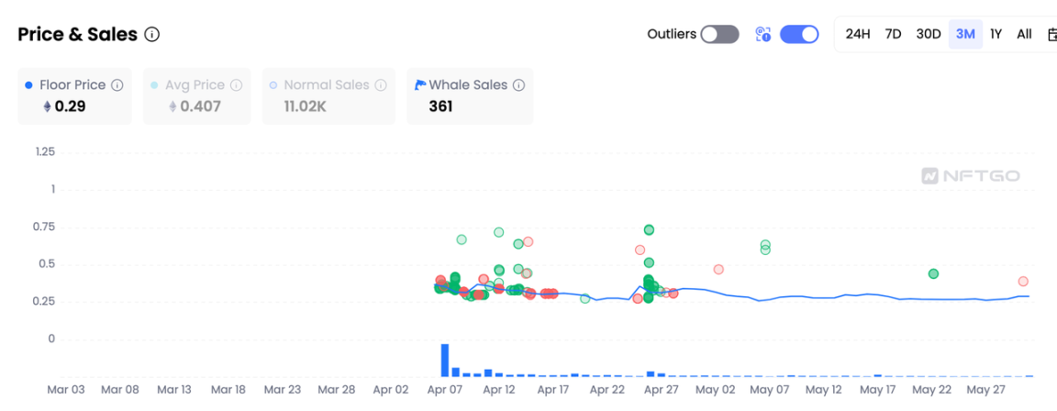Click the Whale Sales info icon
The image size is (1057, 411).
[518, 85]
